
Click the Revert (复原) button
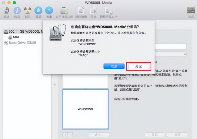pos(155,135)
